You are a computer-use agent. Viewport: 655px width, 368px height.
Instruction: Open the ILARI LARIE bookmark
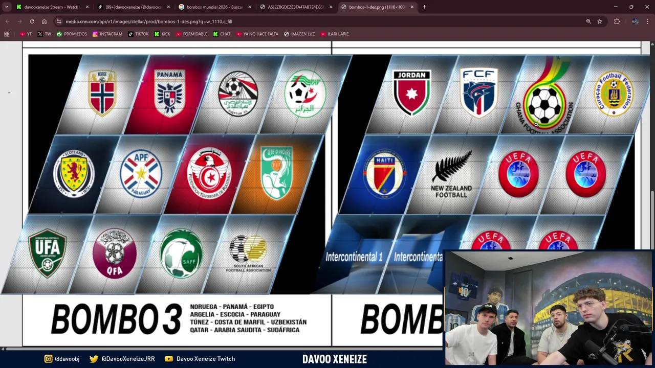click(x=335, y=34)
